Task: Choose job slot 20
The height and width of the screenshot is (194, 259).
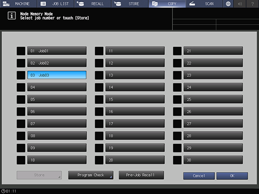Action: click(135, 160)
